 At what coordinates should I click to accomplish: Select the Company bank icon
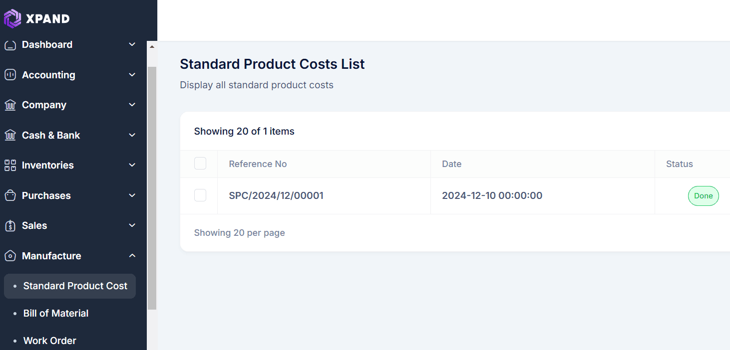point(10,105)
